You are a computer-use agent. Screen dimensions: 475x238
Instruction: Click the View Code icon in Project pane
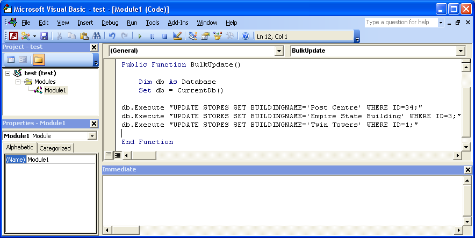(11, 60)
